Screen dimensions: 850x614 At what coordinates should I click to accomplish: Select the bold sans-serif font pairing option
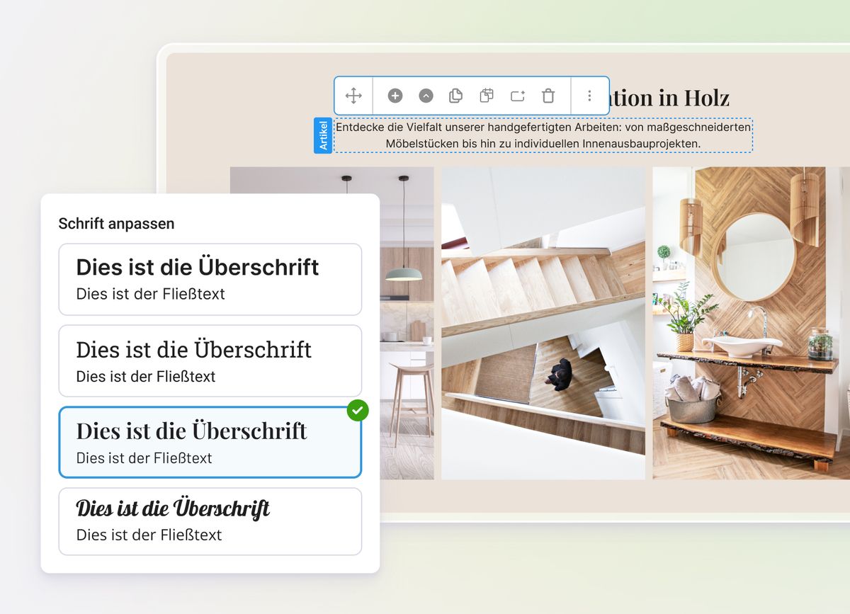tap(210, 279)
